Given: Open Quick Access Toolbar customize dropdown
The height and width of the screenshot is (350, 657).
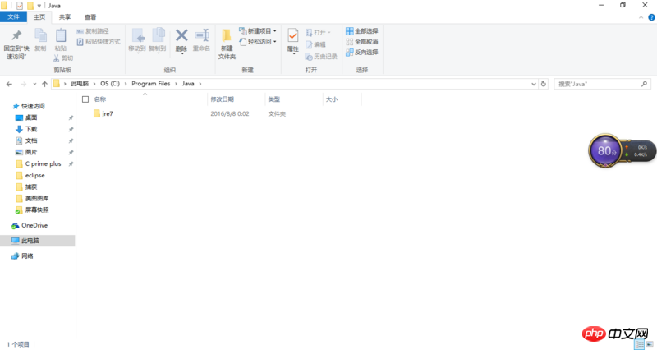Looking at the screenshot, I should (39, 6).
